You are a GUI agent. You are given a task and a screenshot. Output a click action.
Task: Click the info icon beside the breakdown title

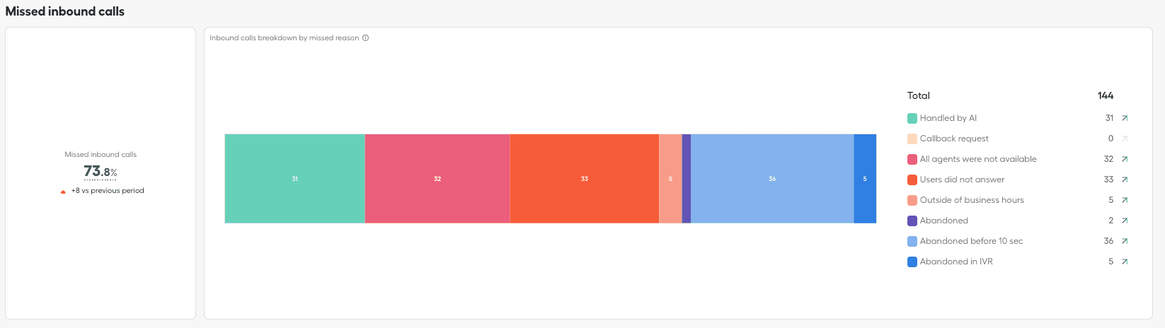[366, 38]
